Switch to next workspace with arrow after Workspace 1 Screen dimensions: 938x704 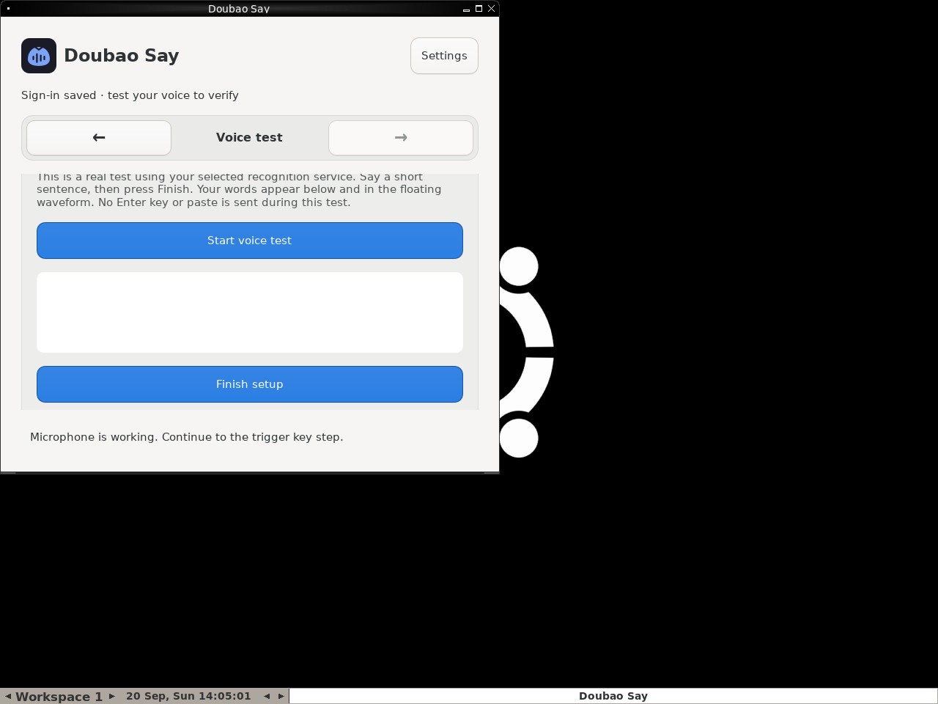click(112, 696)
